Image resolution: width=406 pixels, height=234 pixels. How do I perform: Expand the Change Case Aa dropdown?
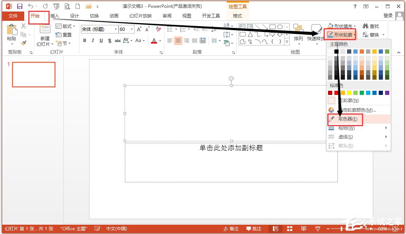tap(140, 41)
